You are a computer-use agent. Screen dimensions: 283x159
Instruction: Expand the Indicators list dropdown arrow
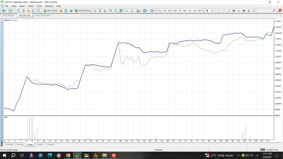tap(141, 11)
